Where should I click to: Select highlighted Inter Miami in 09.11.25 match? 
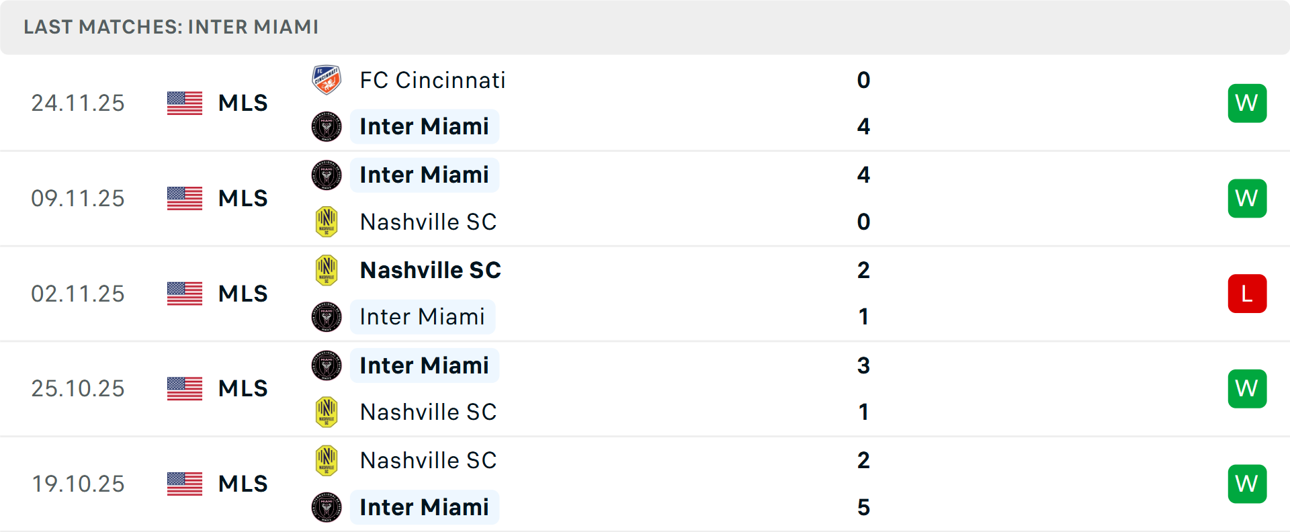tap(424, 175)
